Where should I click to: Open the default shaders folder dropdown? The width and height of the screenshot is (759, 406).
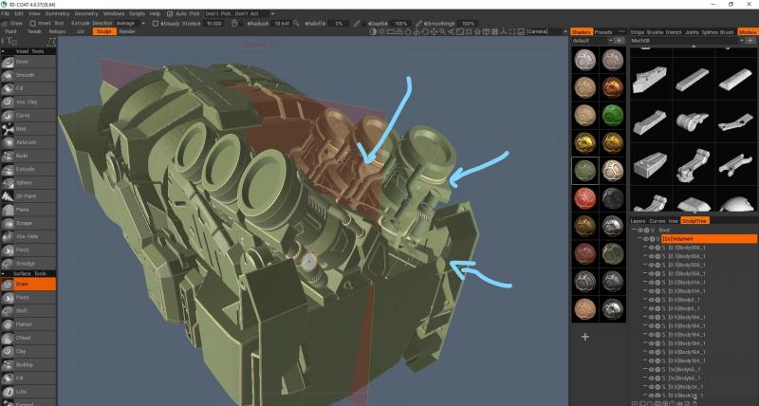pos(590,41)
